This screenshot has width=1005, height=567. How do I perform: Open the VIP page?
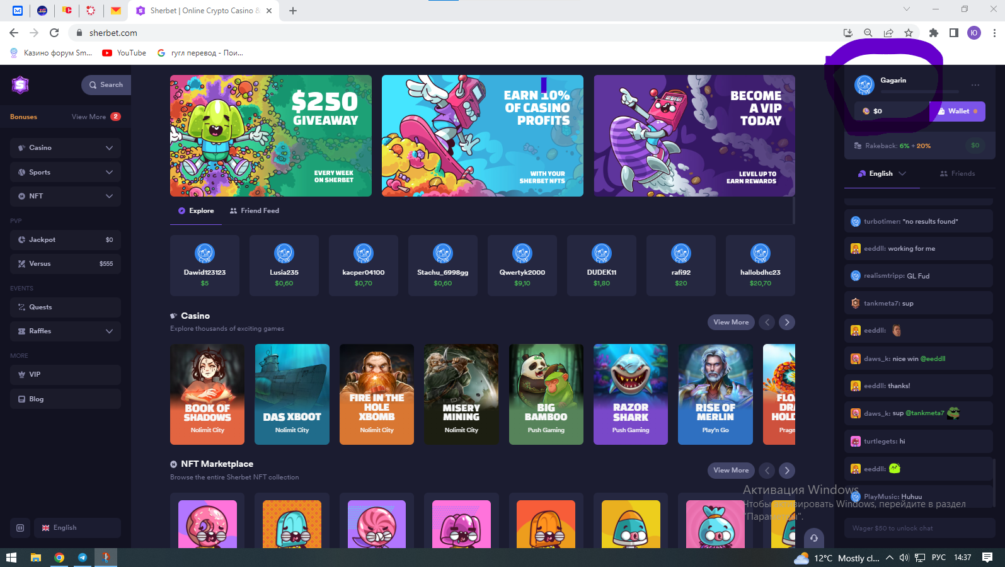tap(66, 374)
